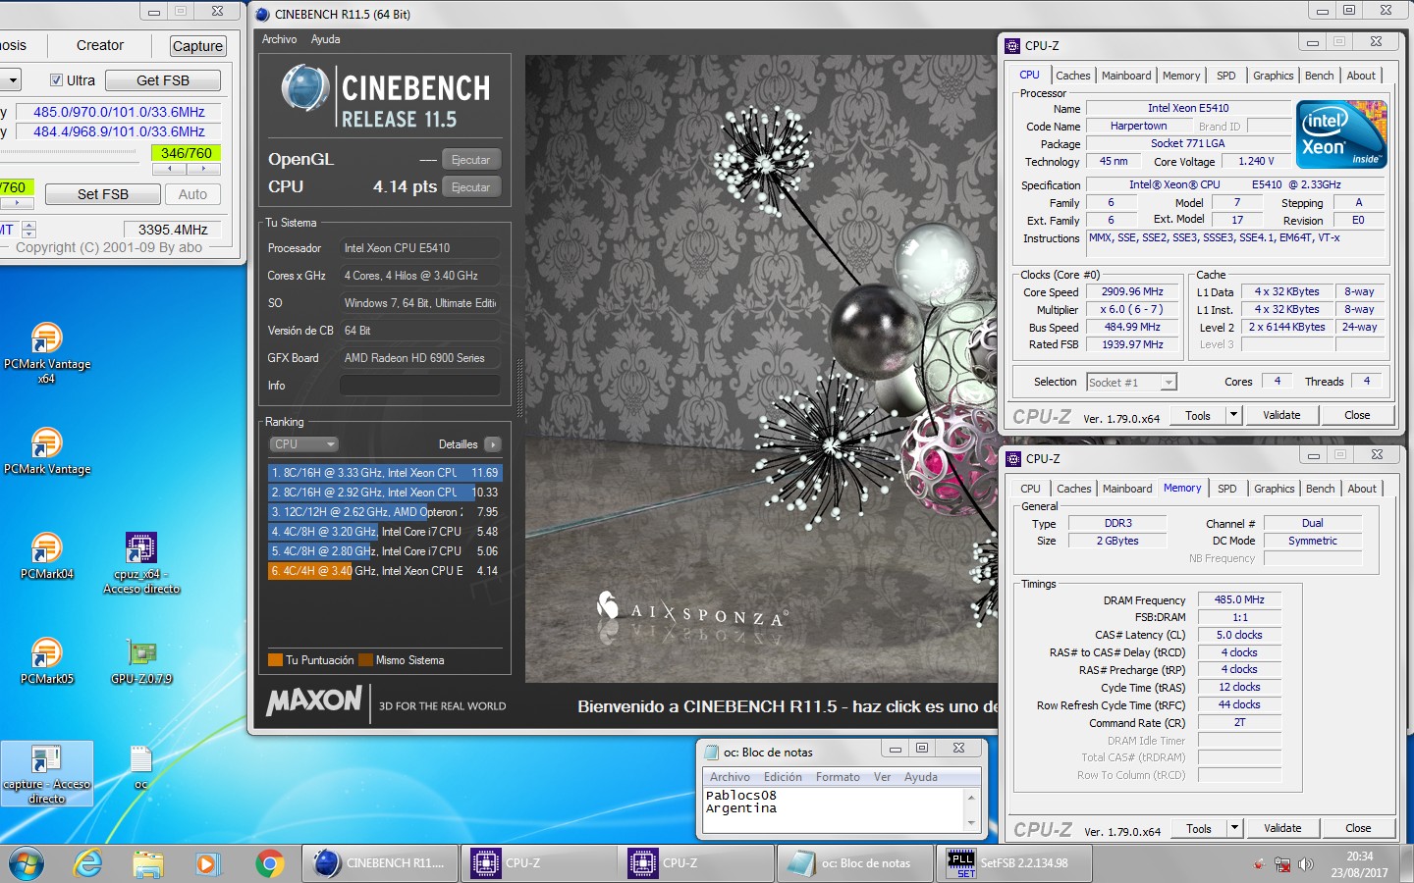Switch to Caches tab in top CPU-Z
This screenshot has height=883, width=1414.
[x=1072, y=76]
